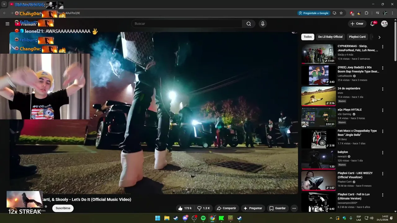Open options menu for Jingle Bells type beat

point(382,131)
